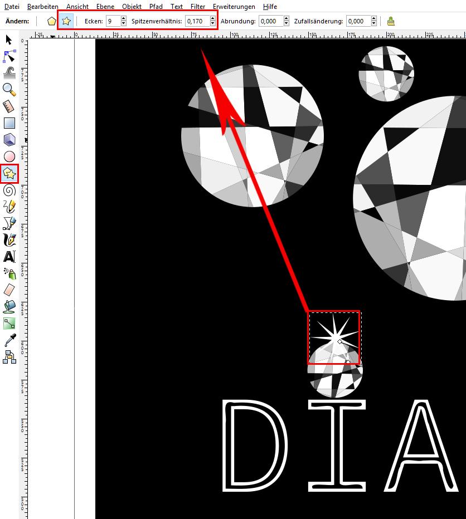Image resolution: width=466 pixels, height=519 pixels.
Task: Decrease Spitzenverhältnis with down arrow
Action: coord(213,23)
